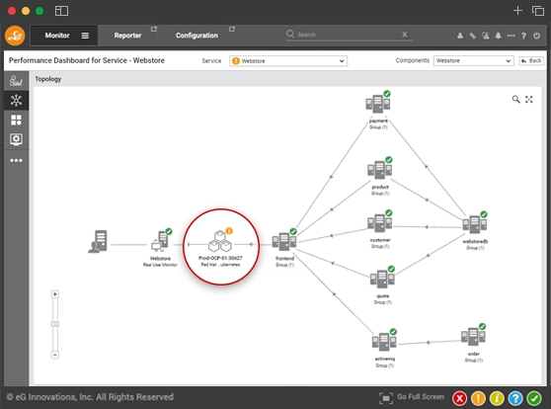Filter by red critical status icon

click(x=459, y=398)
